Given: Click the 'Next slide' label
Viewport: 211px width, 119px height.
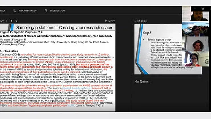Looking at the screenshot, I should pos(141,21).
